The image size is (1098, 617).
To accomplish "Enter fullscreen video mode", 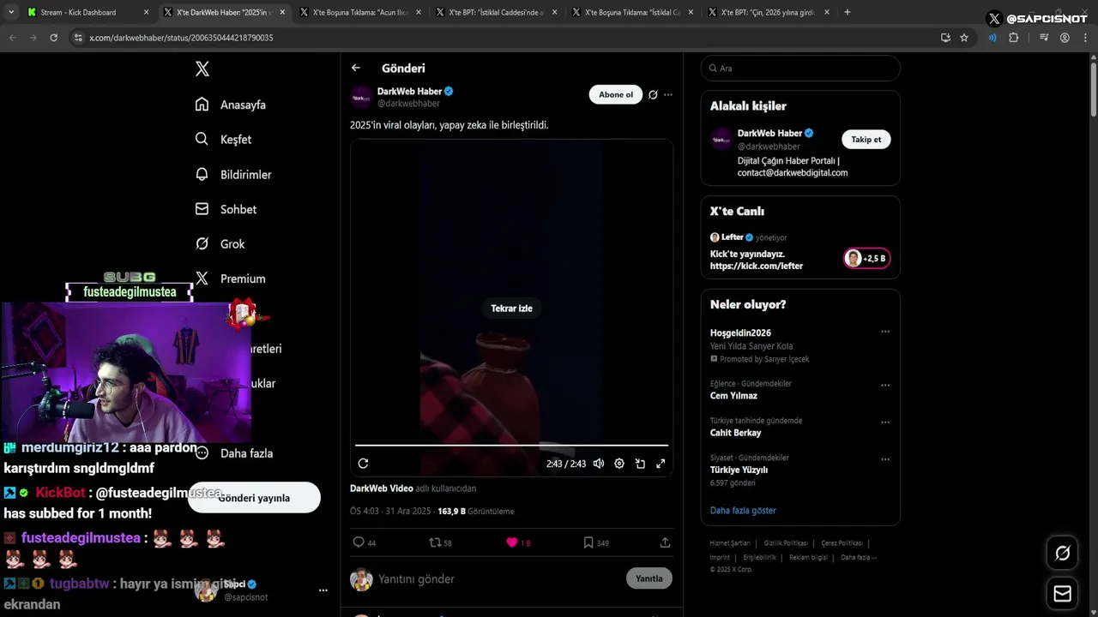I will pos(661,464).
